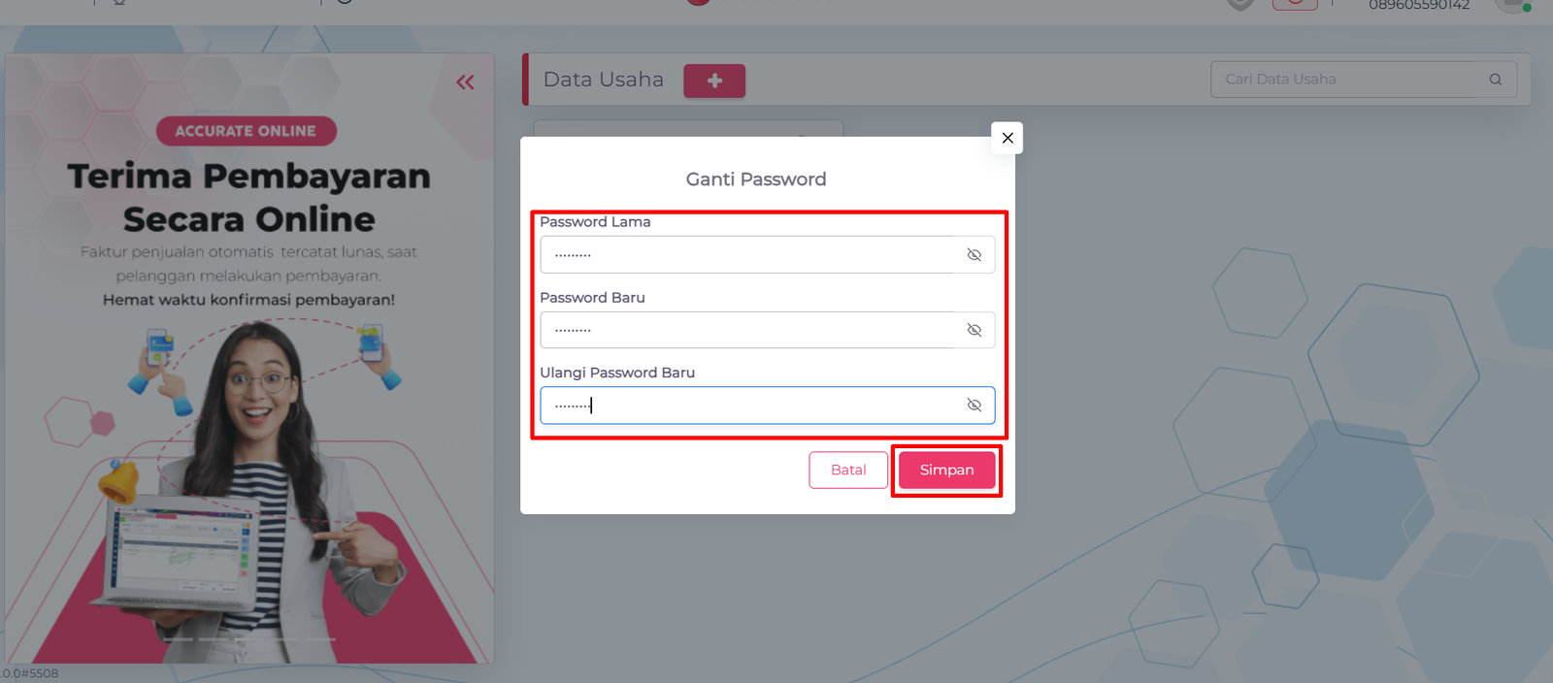Click the shield icon in top bar

(x=1240, y=5)
